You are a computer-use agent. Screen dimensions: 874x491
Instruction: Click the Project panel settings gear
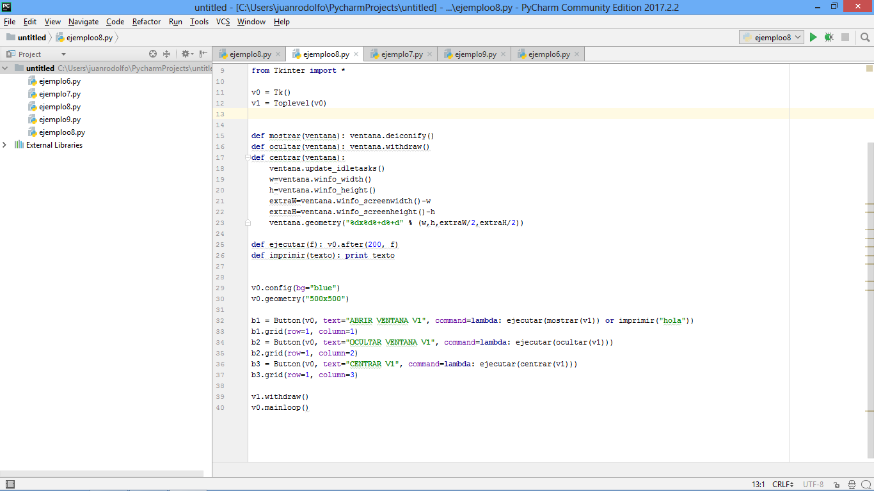click(x=186, y=53)
